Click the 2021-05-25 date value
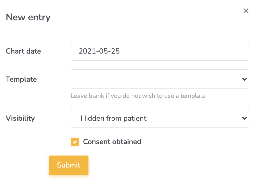Image resolution: width=255 pixels, height=180 pixels. tap(99, 51)
